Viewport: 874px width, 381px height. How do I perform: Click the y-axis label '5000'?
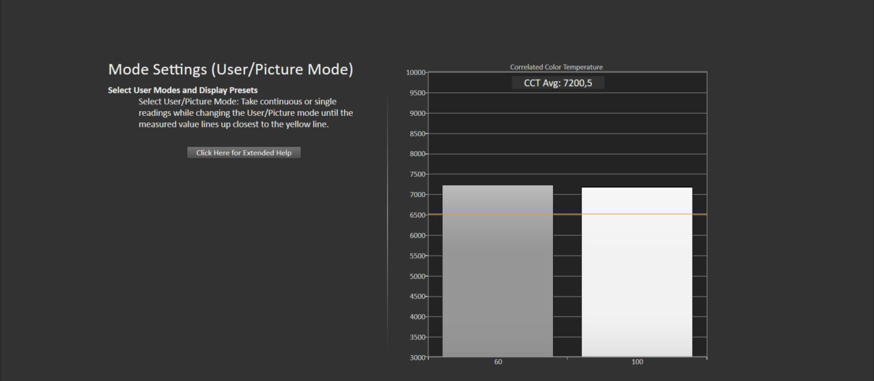417,276
